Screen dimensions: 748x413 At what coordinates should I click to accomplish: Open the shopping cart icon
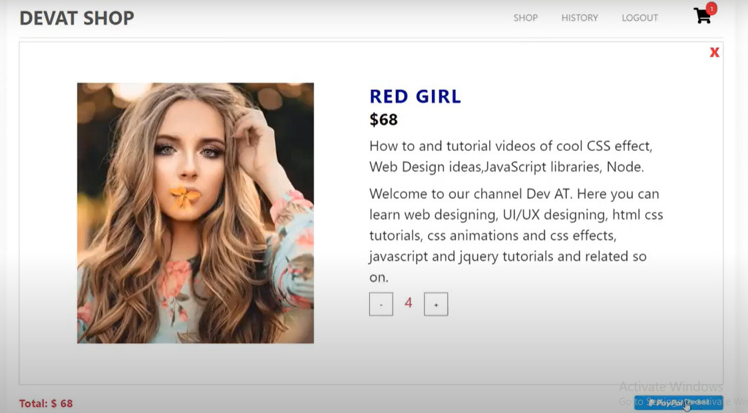click(x=701, y=16)
